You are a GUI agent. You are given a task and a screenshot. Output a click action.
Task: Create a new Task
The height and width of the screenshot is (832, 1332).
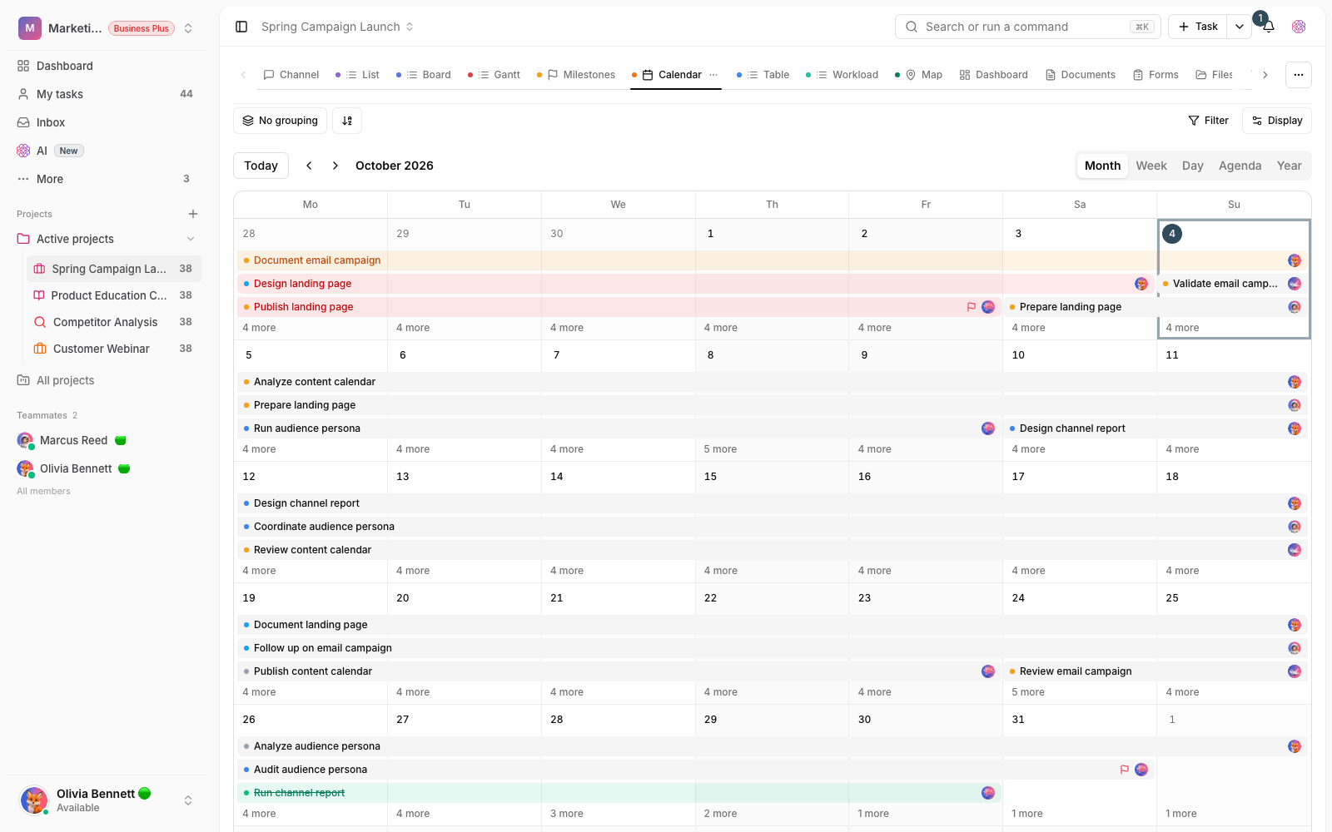1198,27
